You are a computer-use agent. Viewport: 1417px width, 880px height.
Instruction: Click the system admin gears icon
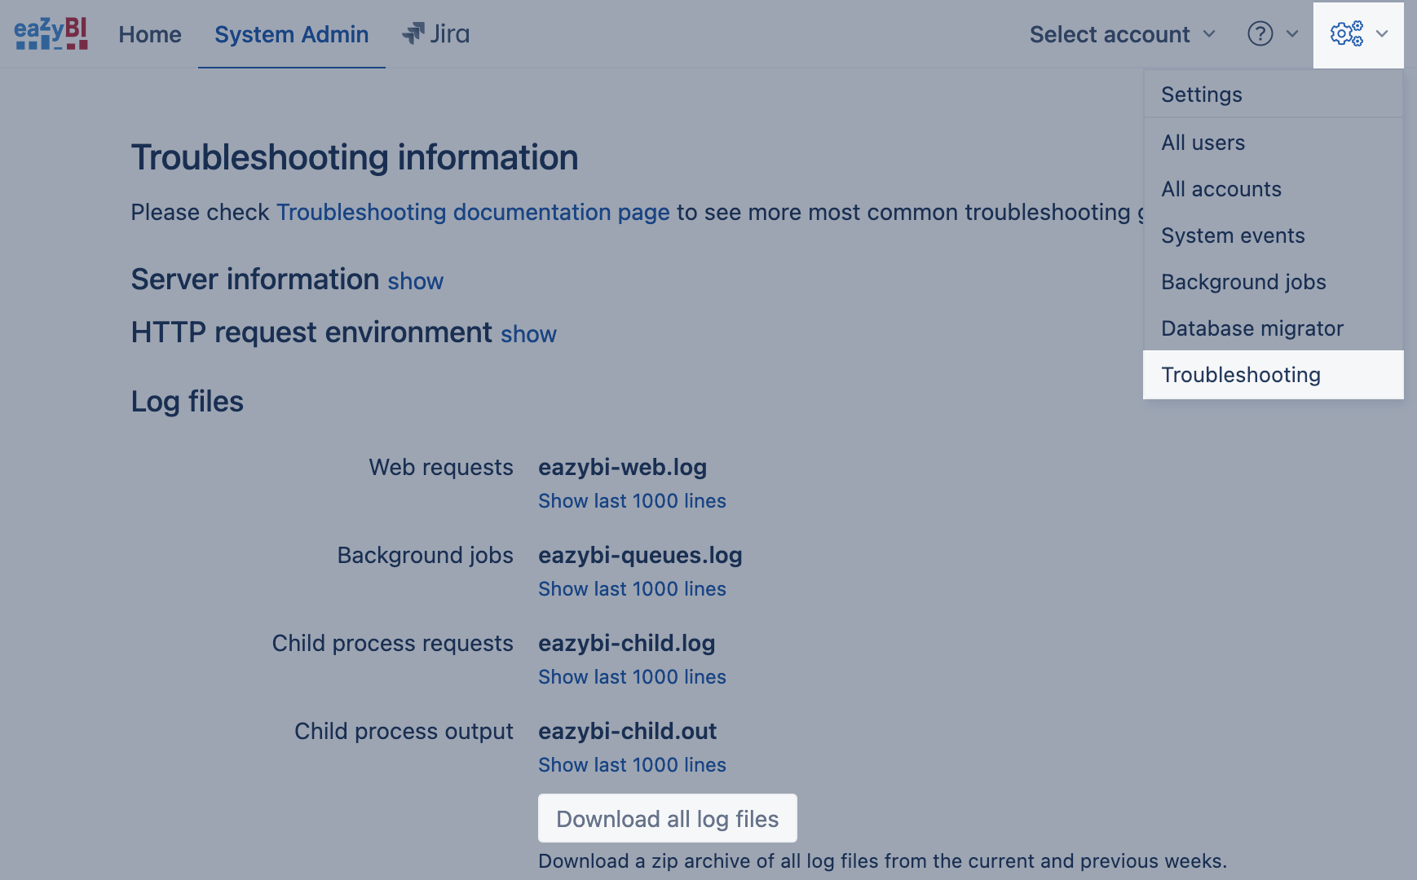tap(1346, 34)
